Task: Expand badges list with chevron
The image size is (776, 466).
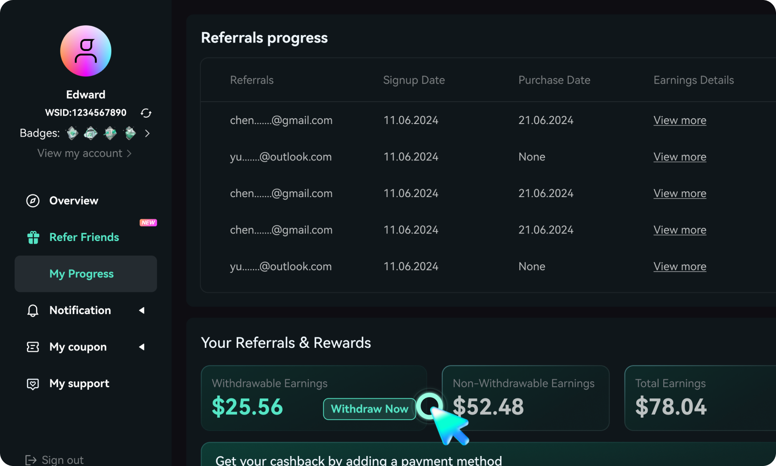Action: 147,133
